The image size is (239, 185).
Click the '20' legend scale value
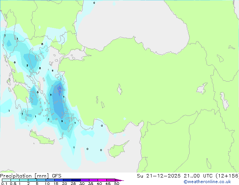tap(64, 183)
